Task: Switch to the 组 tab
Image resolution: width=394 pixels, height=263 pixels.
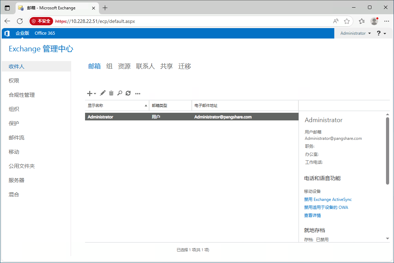Action: pos(109,66)
